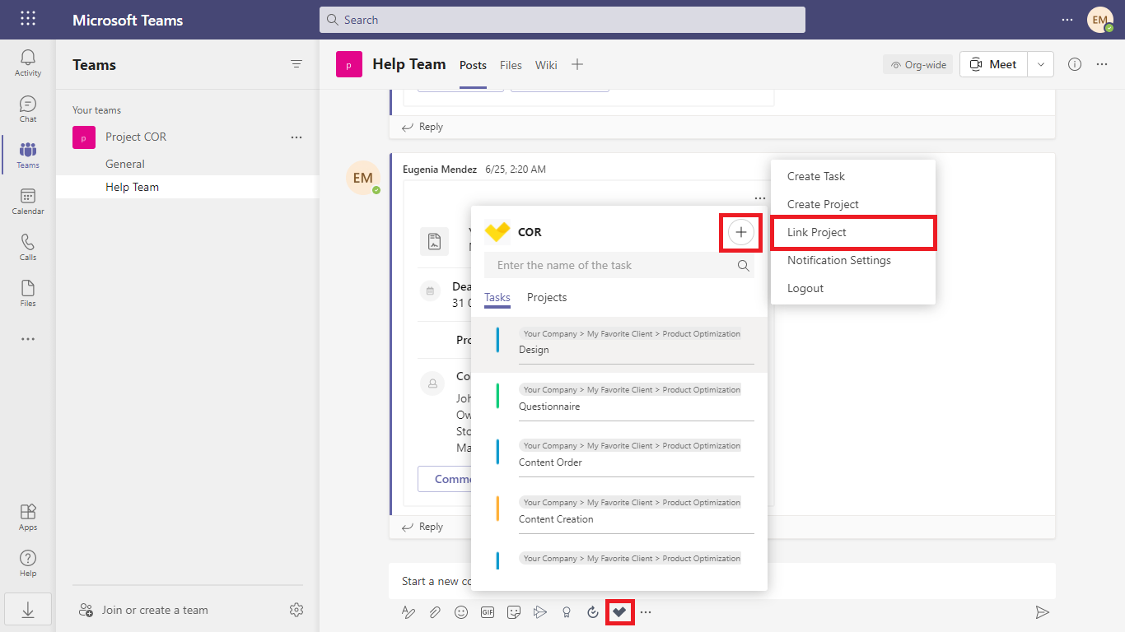This screenshot has height=632, width=1125.
Task: Click the plus button in COR panel
Action: coord(741,233)
